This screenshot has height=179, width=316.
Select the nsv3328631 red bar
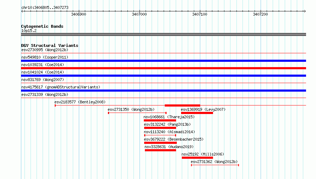pyautogui.click(x=160, y=150)
